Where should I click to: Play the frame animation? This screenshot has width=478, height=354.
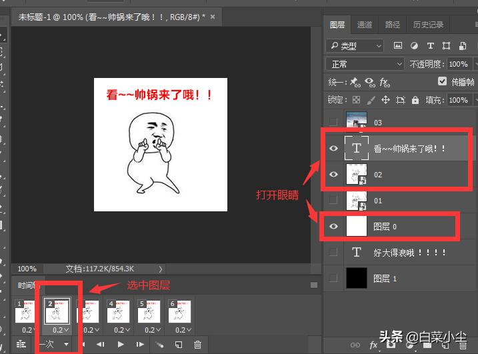pos(121,344)
